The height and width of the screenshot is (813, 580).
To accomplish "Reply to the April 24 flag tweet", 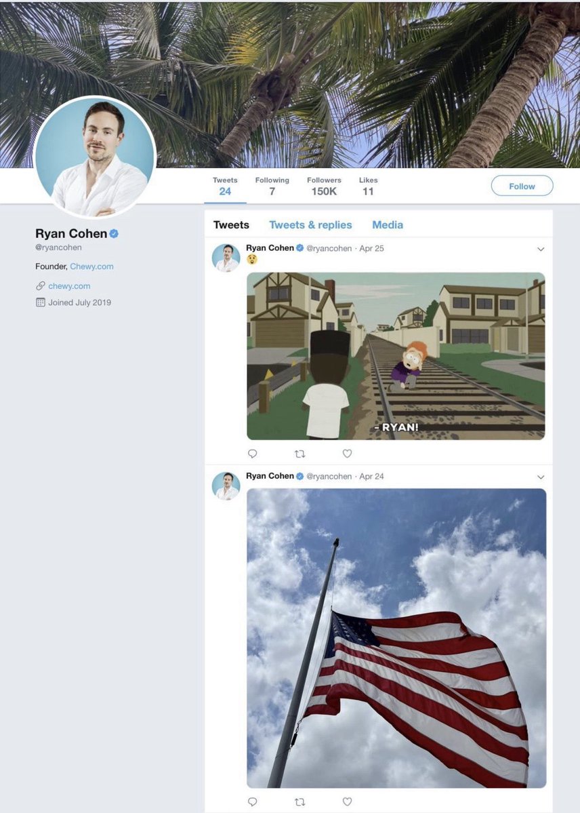I will click(252, 801).
